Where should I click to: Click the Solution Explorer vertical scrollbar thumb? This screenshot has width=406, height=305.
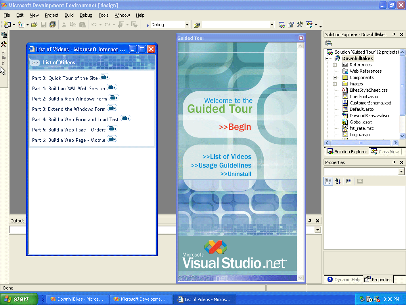[402, 85]
